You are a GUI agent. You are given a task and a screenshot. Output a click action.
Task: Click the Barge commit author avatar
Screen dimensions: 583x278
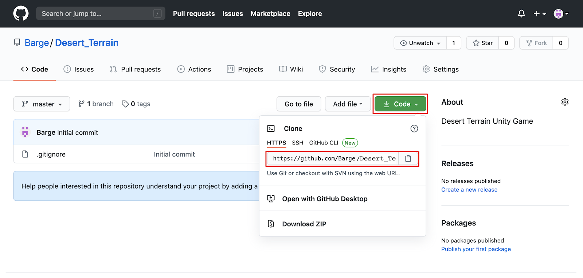(25, 132)
